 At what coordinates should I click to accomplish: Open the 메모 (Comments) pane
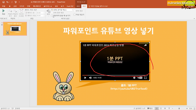(150, 108)
